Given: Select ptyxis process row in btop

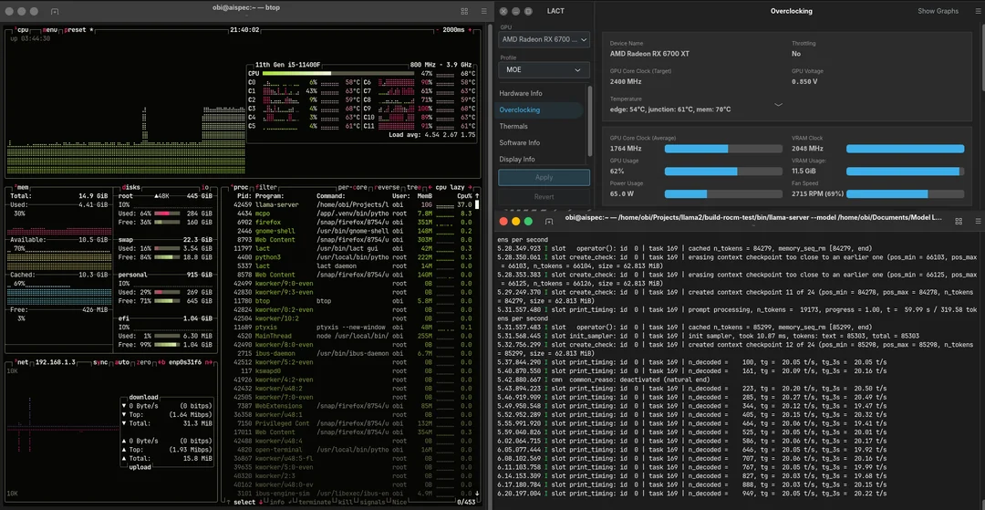Looking at the screenshot, I should (350, 328).
